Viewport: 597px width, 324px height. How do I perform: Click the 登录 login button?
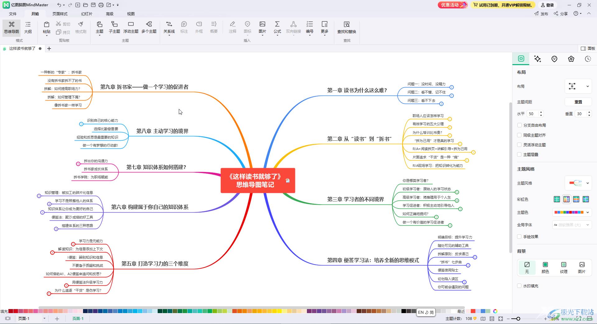tap(548, 5)
